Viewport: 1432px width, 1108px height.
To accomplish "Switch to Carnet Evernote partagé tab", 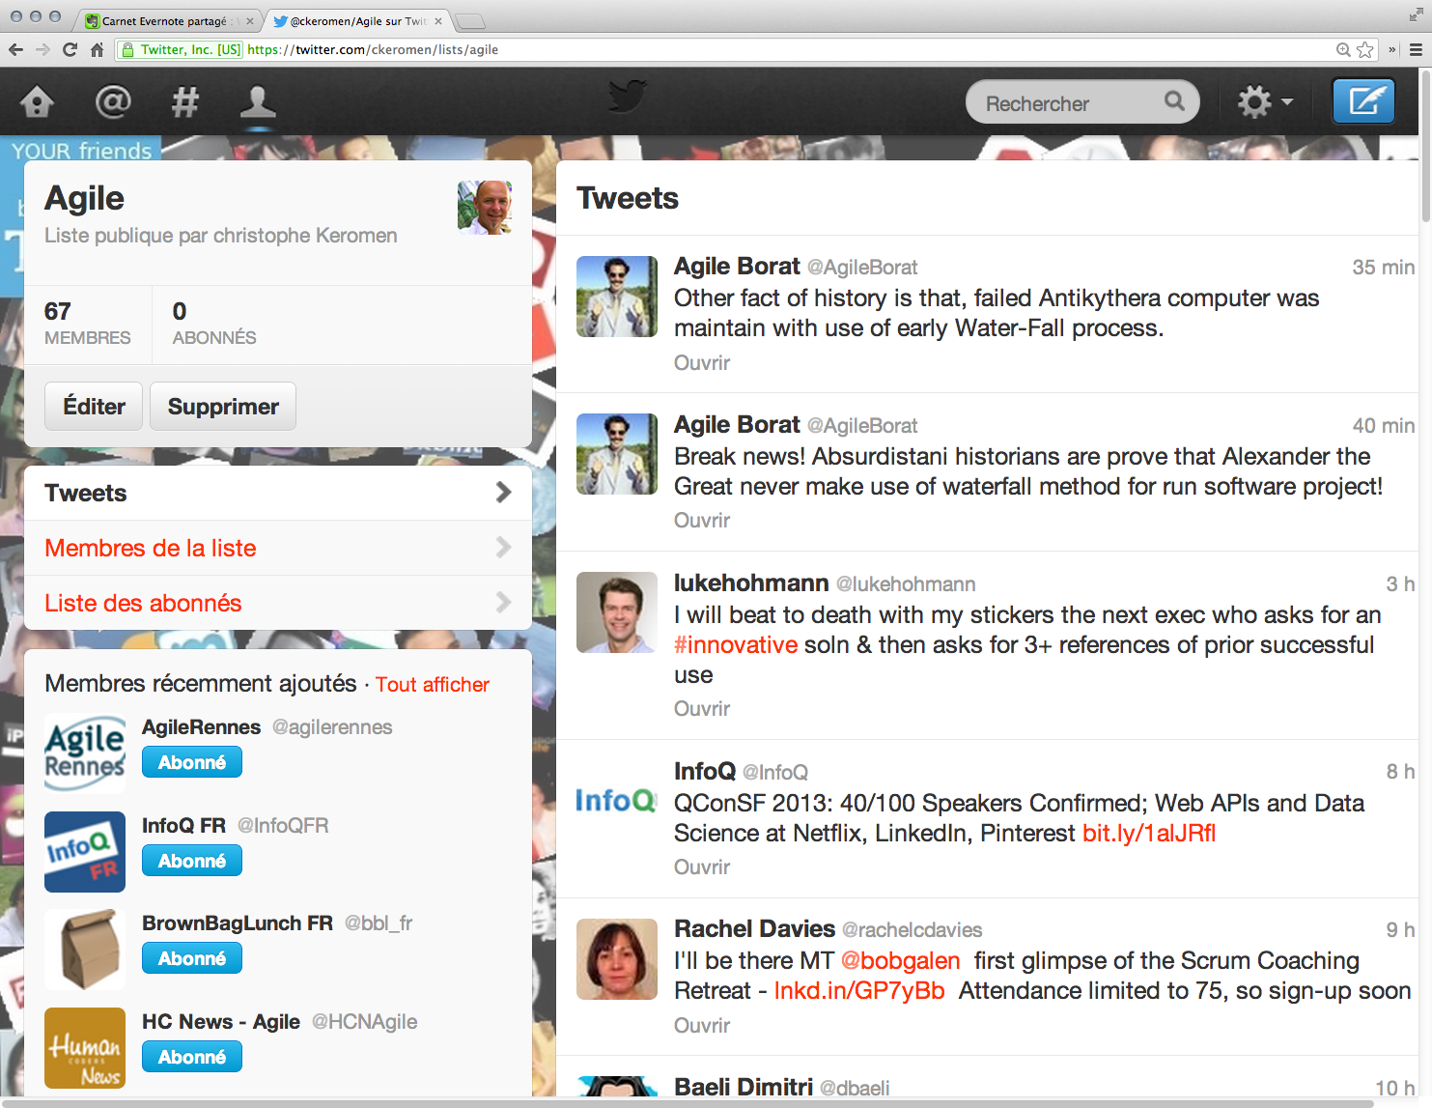I will coord(164,21).
